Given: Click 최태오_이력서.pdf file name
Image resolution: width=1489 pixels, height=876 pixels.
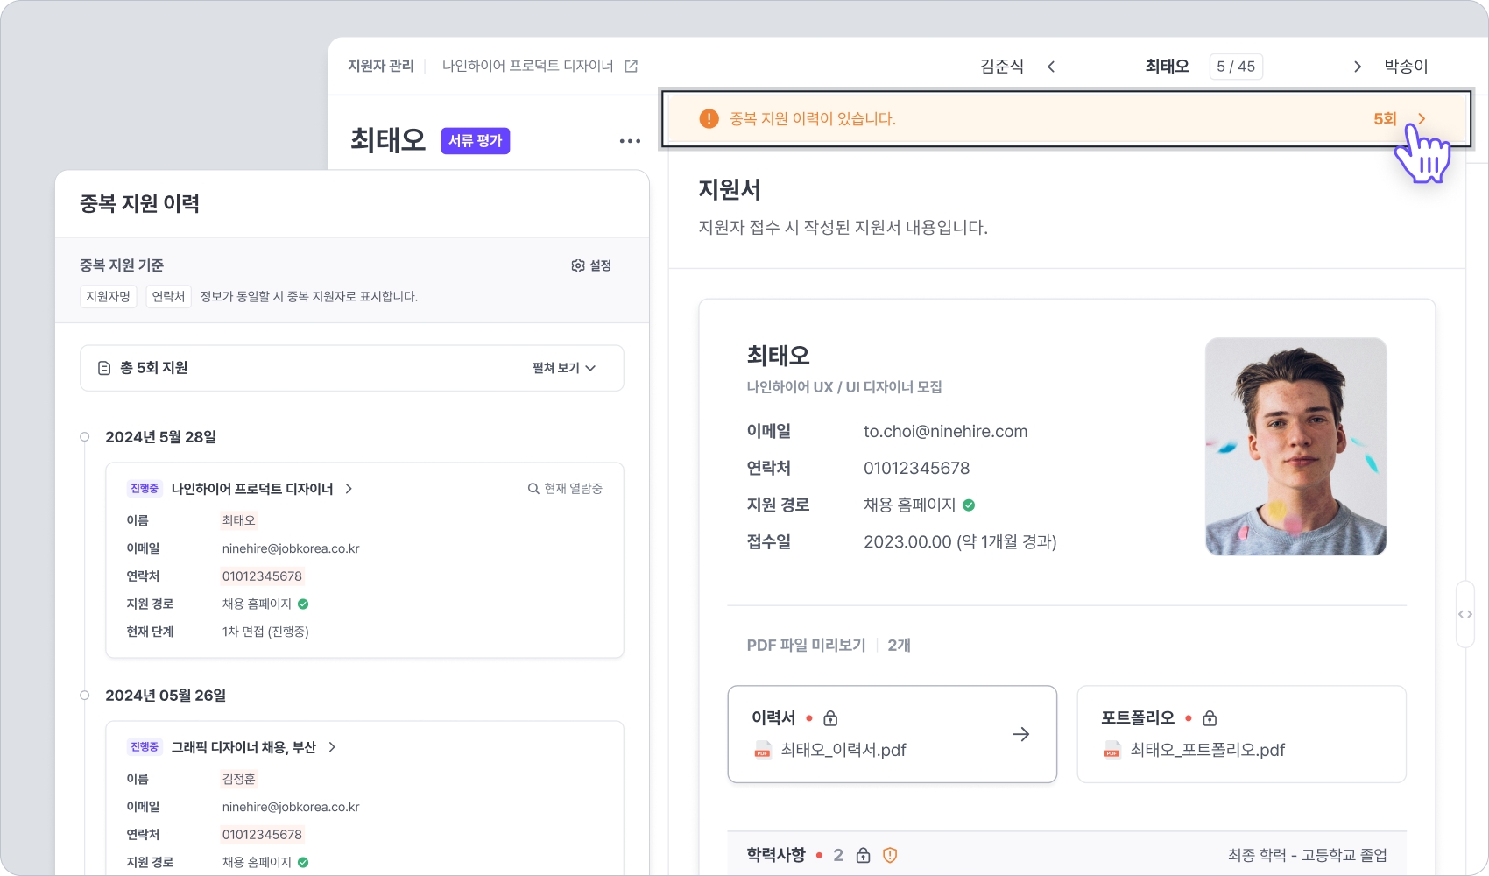Looking at the screenshot, I should click(x=843, y=750).
